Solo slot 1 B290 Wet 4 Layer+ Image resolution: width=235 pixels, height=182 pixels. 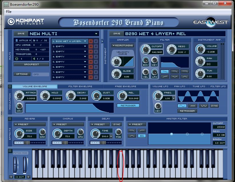click(96, 41)
